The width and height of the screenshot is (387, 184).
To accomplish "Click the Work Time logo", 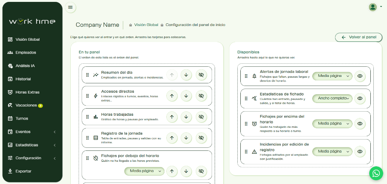I will (33, 21).
